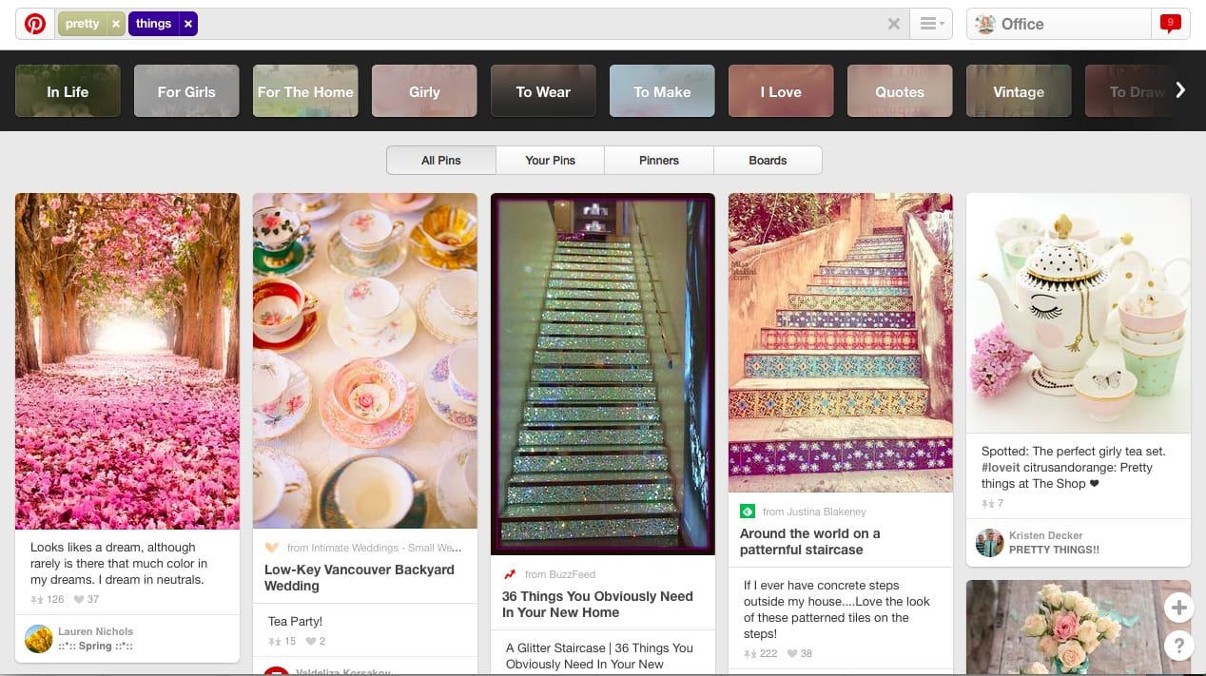Click 'Spotted: The perfect girly tea set' description
Screen dimensions: 1206x676
click(1074, 467)
